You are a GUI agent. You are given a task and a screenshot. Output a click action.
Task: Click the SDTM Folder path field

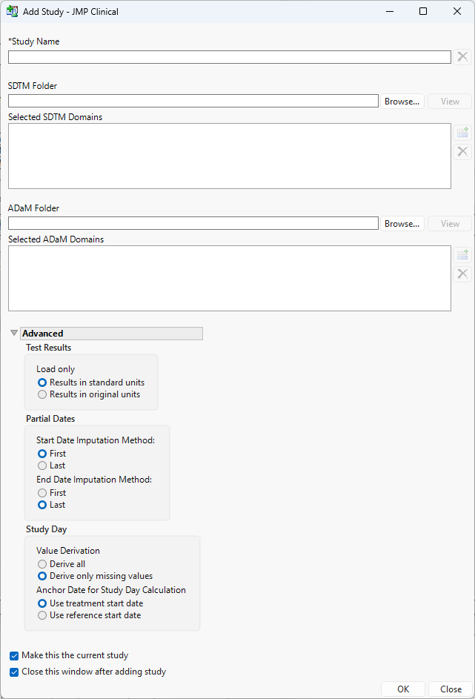coord(193,101)
